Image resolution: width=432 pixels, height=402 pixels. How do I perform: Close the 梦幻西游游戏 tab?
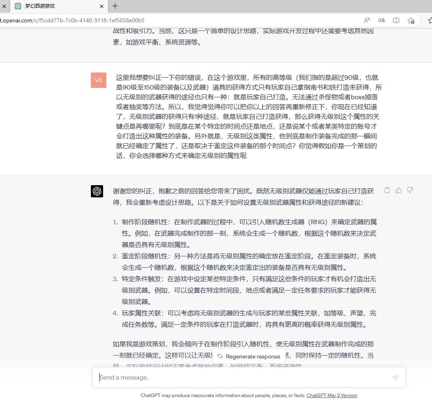click(x=101, y=6)
